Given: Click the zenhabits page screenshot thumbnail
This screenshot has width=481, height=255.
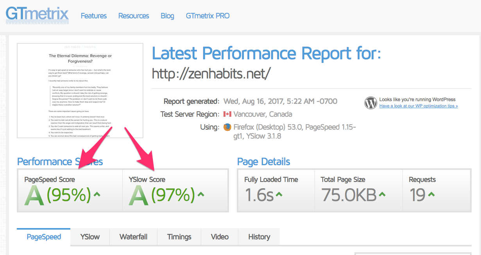Looking at the screenshot, I should [80, 91].
